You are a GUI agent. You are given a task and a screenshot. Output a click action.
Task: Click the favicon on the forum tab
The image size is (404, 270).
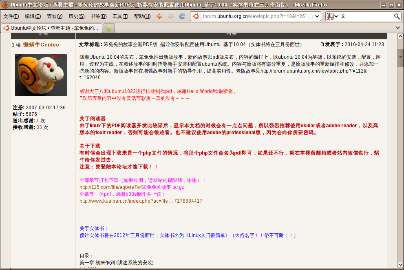[6, 28]
